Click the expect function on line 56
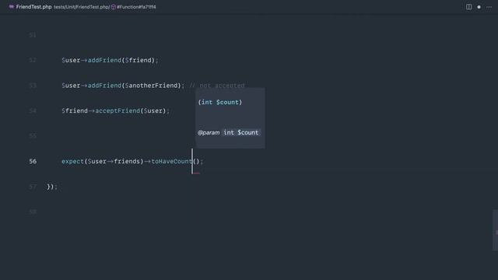 pos(72,161)
